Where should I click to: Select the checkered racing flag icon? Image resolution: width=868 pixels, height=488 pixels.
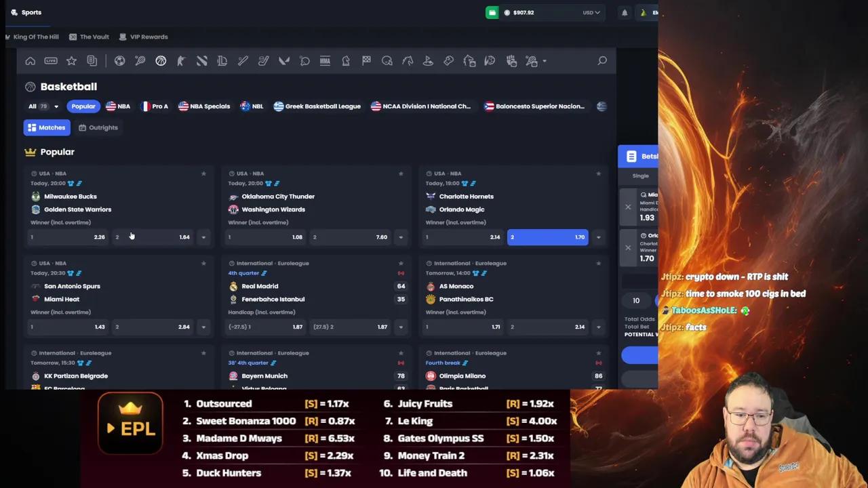point(366,61)
